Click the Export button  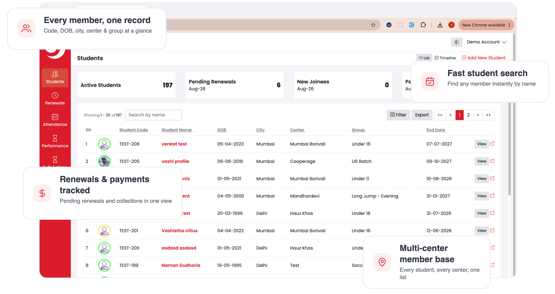422,115
